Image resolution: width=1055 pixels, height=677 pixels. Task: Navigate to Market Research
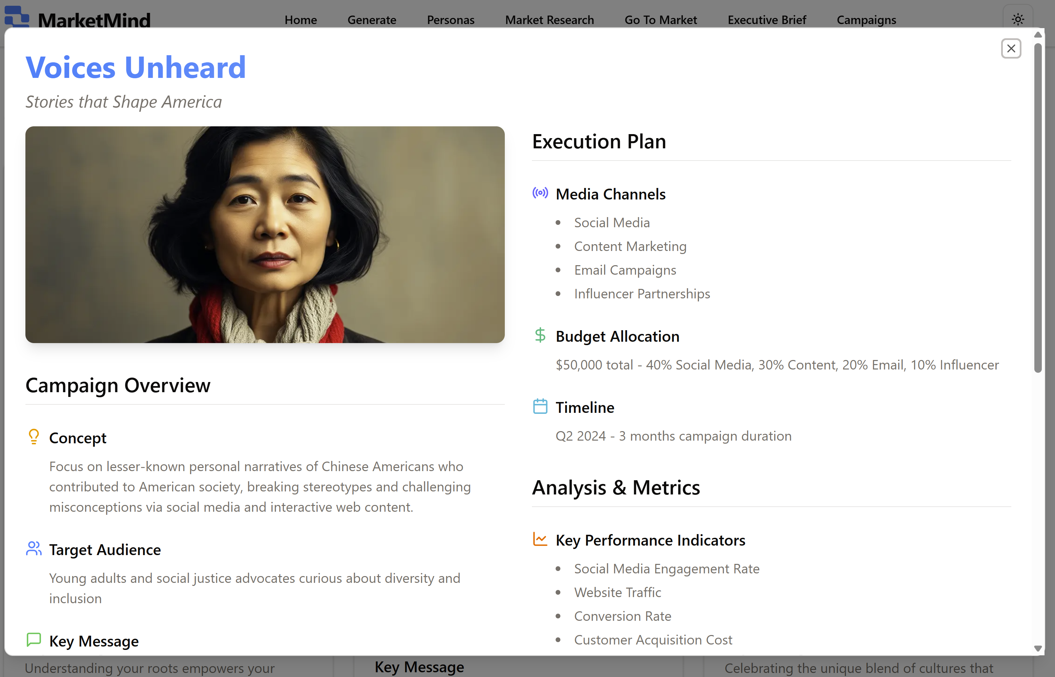[549, 20]
